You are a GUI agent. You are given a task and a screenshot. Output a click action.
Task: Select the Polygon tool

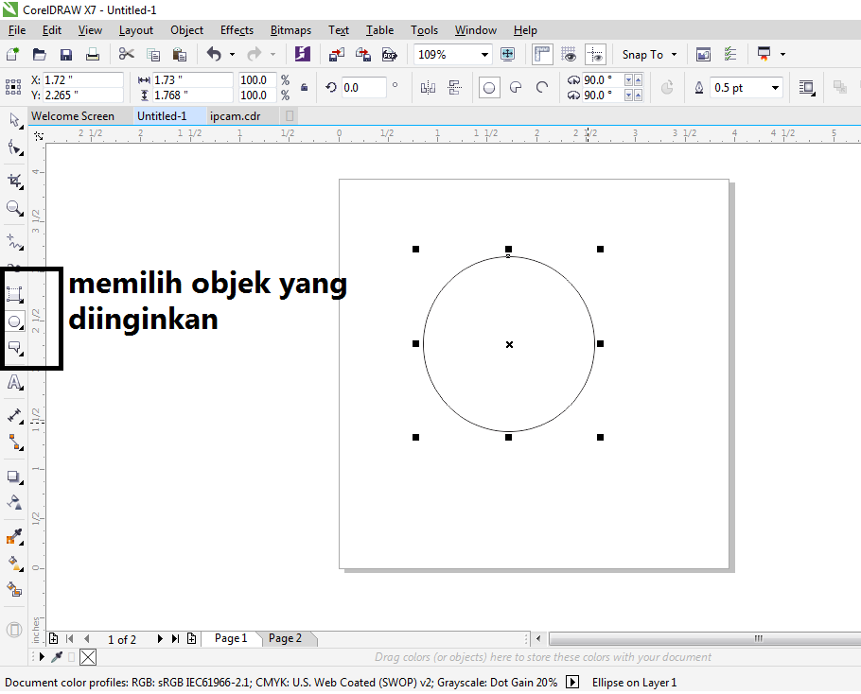[x=14, y=348]
